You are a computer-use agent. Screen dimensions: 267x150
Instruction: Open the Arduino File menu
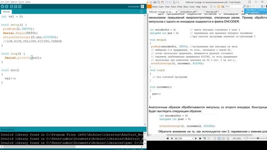[x=2, y=2]
